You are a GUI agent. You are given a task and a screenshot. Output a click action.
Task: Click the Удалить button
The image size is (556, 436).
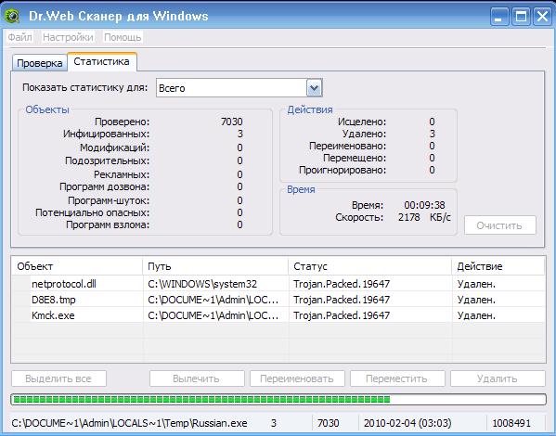[x=498, y=378]
